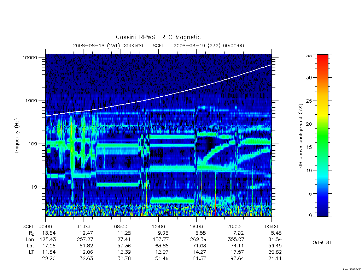Viewport: 362px width, 271px height.
Task: Click the start date '2008-08-18 (231) 00:00:00'
Action: [x=108, y=46]
